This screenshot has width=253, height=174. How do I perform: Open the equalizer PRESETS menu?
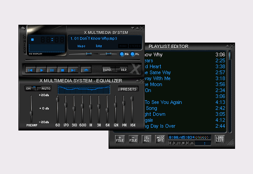point(128,89)
